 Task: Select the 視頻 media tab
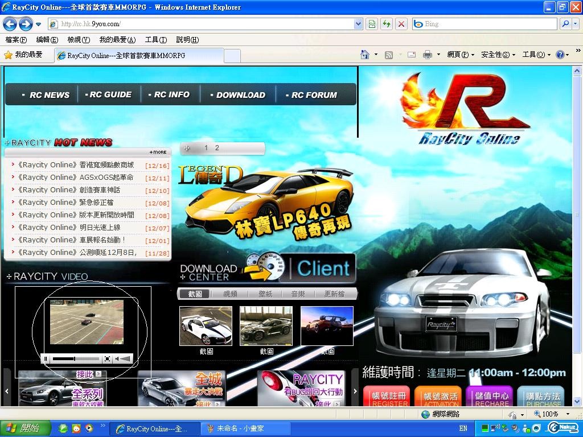[230, 294]
